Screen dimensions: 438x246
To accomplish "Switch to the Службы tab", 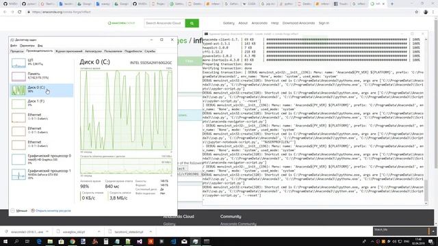I will [150, 51].
